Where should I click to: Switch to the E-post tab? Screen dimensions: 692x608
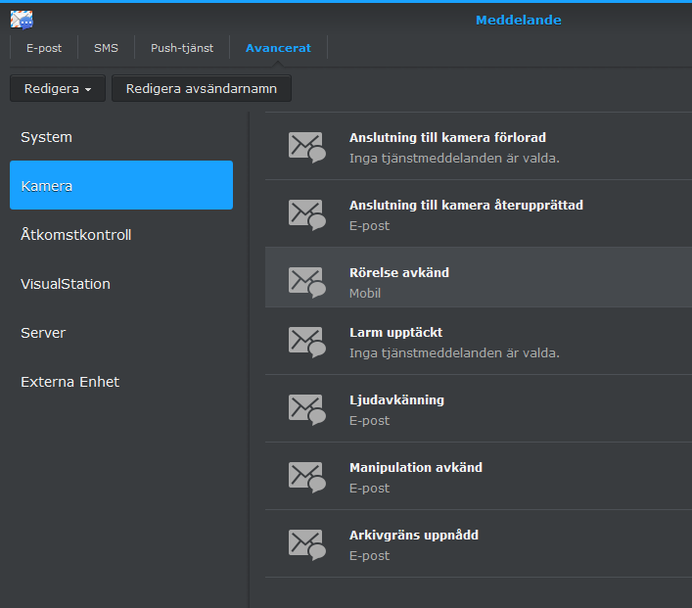(44, 48)
